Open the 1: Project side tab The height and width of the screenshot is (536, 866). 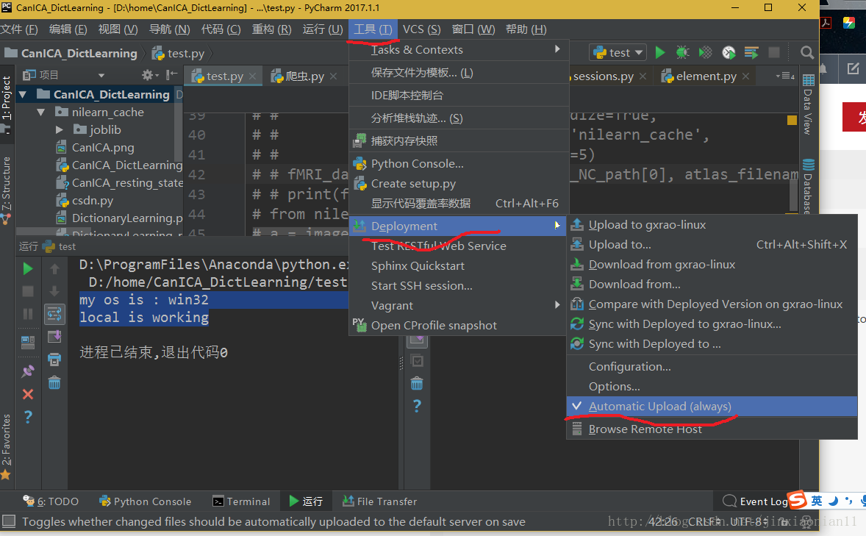(x=6, y=105)
